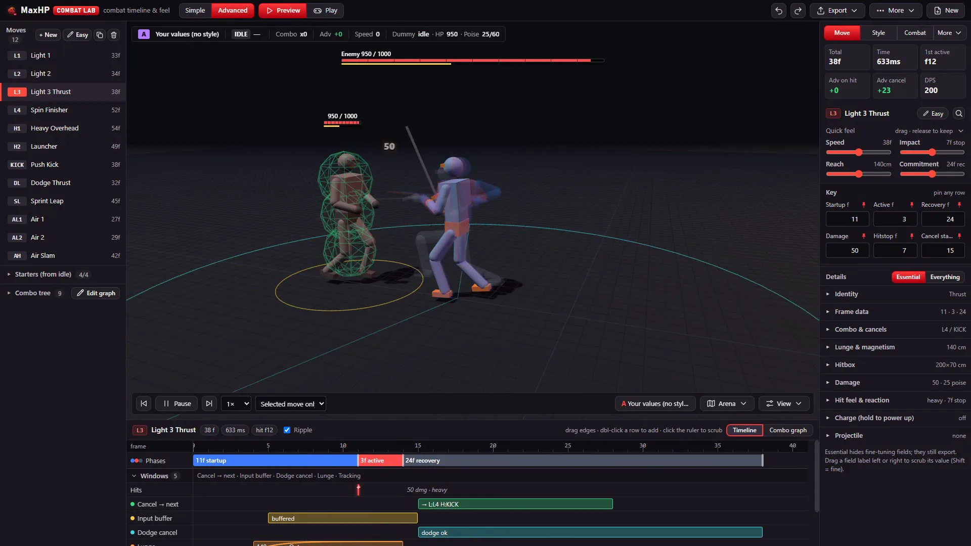Expand the Combo tree section

click(33, 293)
